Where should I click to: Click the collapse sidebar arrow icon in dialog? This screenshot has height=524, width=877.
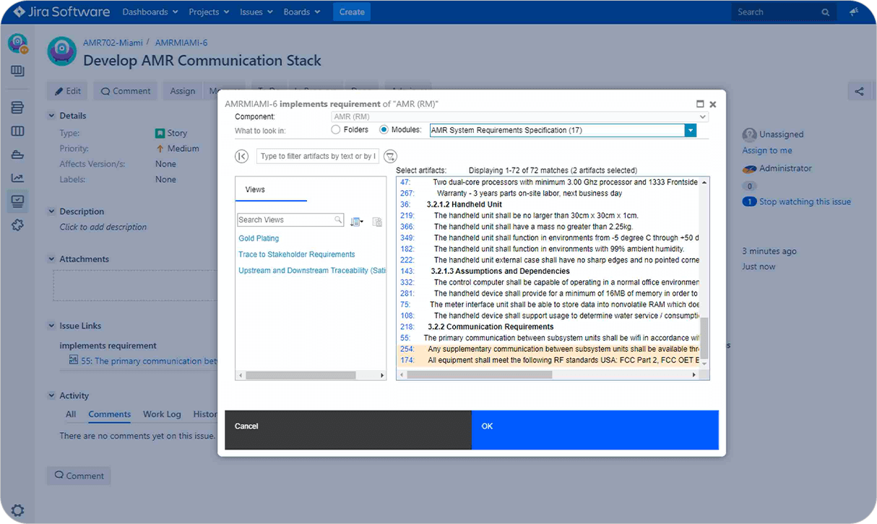click(x=242, y=156)
